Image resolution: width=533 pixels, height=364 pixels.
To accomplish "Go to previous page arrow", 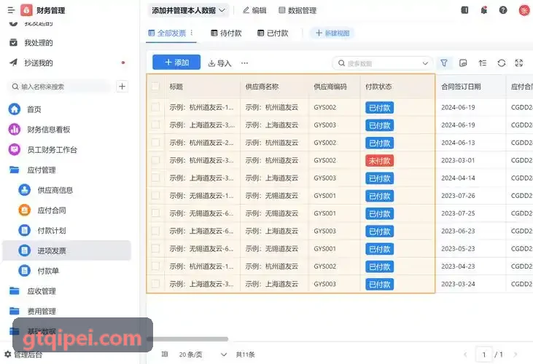I will coord(465,355).
